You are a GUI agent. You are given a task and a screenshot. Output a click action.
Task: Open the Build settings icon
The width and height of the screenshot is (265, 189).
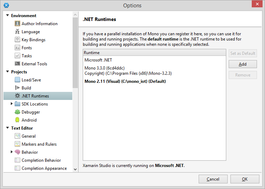(17, 88)
